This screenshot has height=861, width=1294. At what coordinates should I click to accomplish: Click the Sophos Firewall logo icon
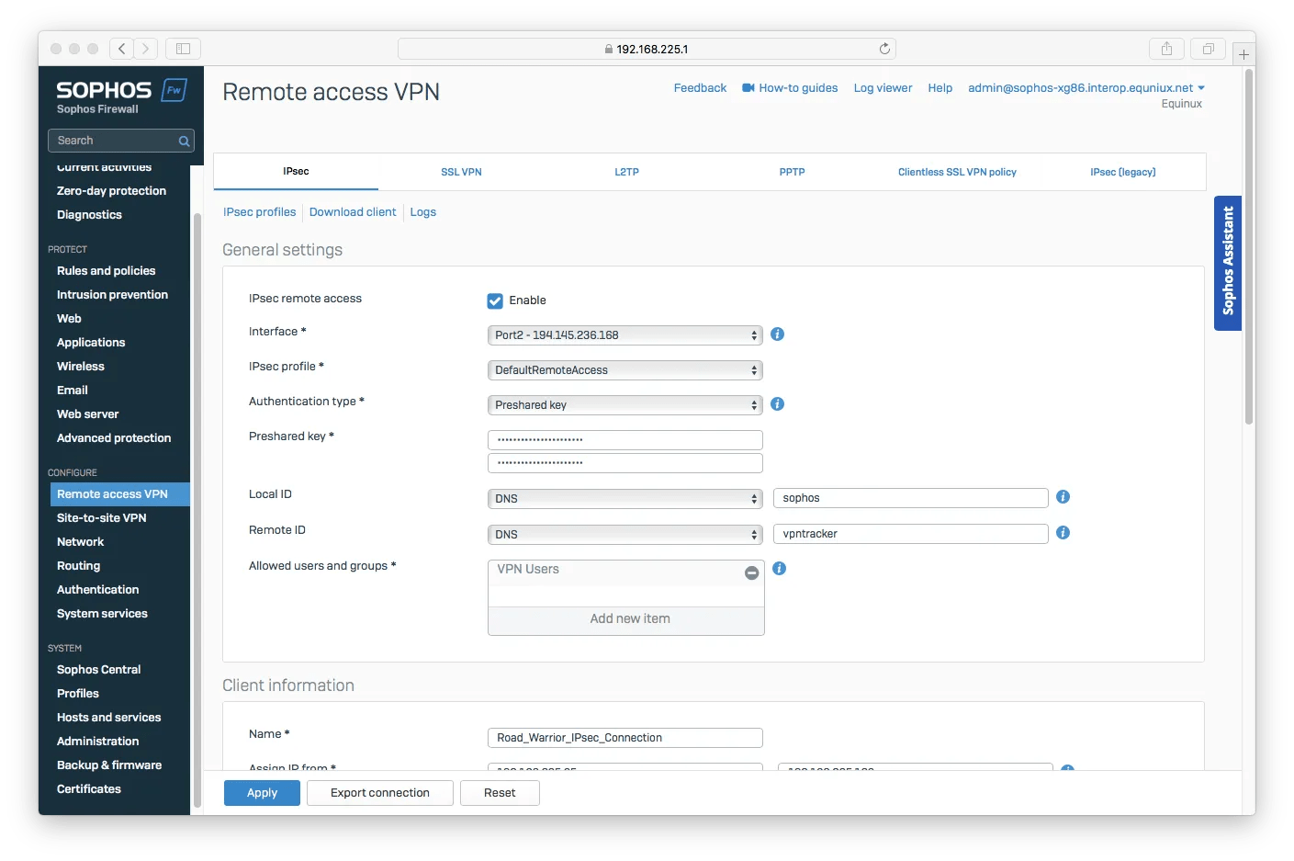click(x=174, y=90)
